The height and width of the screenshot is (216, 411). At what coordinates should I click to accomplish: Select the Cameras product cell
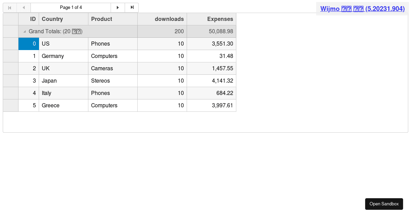coord(113,69)
